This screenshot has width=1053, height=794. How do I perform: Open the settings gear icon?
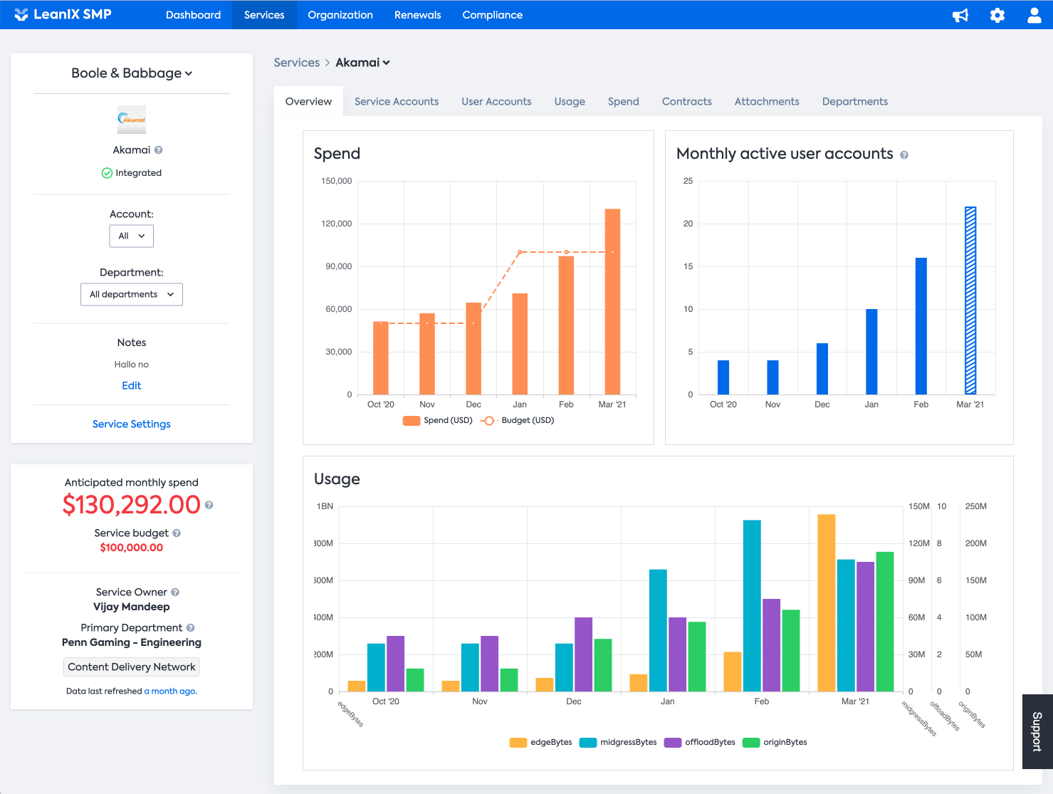click(997, 15)
